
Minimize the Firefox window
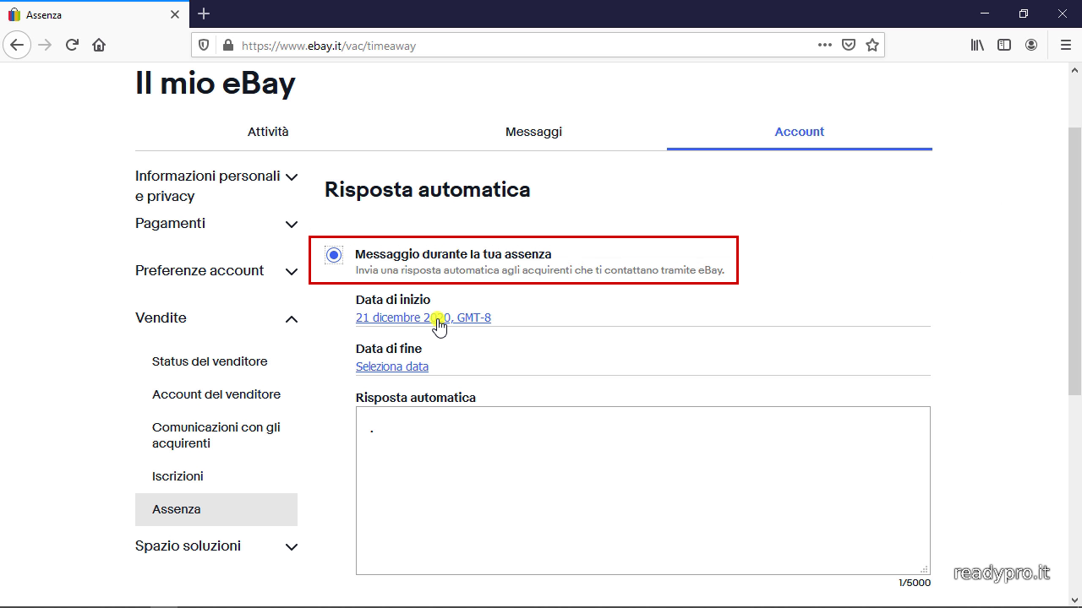coord(985,14)
